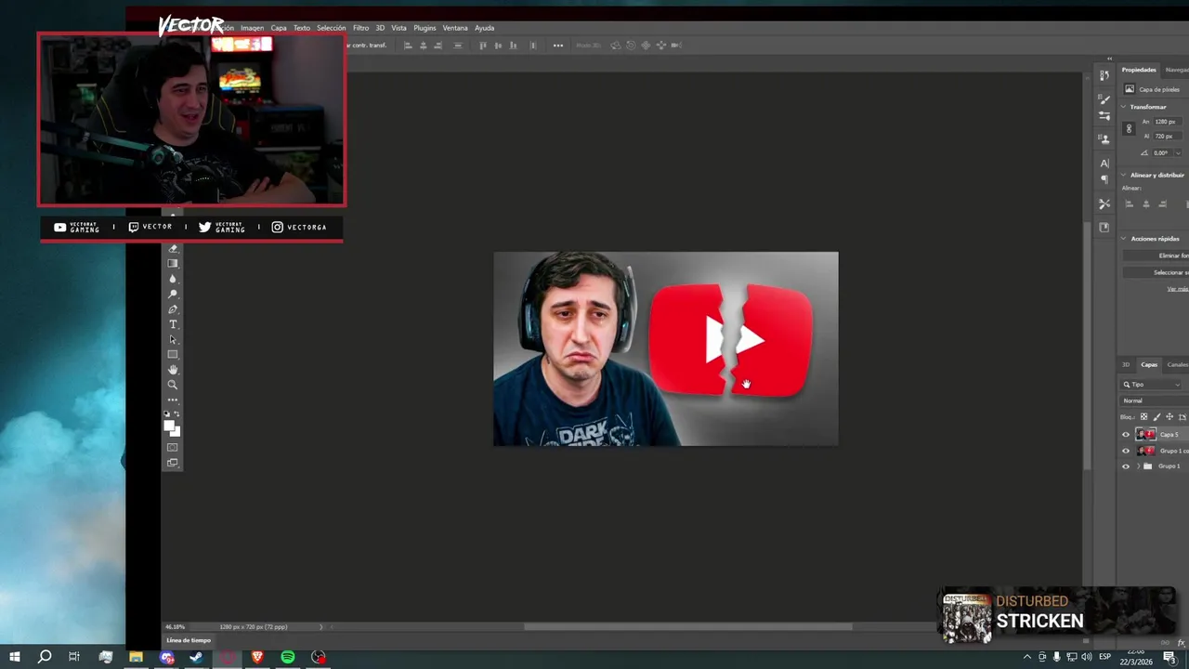Align left edges in options bar
1189x669 pixels.
[408, 46]
